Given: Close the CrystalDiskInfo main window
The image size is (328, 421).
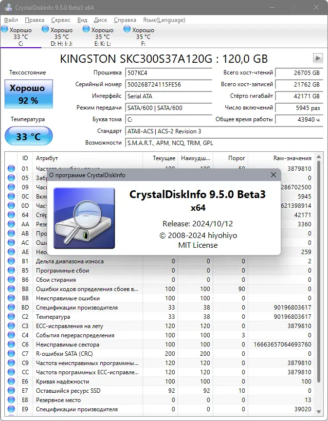Looking at the screenshot, I should tap(316, 7).
